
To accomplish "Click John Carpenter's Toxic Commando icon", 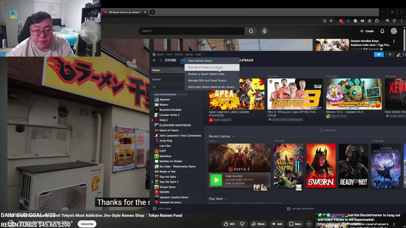I will tap(156, 136).
